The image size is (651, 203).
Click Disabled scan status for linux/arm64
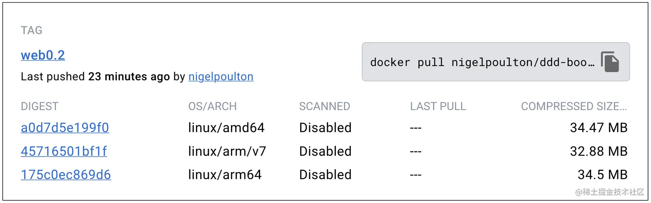pos(325,175)
